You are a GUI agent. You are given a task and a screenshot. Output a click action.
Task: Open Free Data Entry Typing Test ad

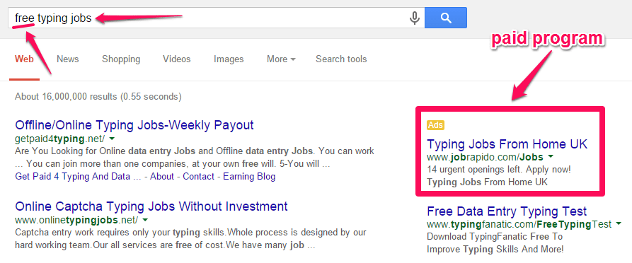click(507, 211)
